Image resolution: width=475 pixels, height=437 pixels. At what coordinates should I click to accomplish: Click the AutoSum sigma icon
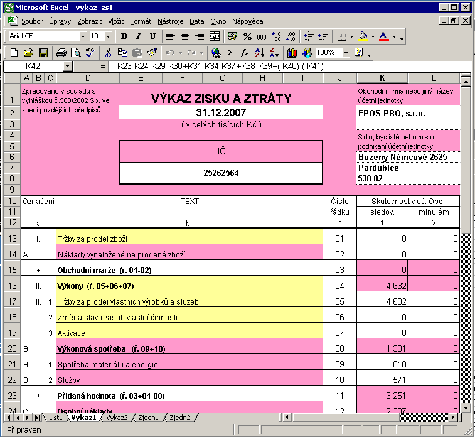pyautogui.click(x=231, y=53)
